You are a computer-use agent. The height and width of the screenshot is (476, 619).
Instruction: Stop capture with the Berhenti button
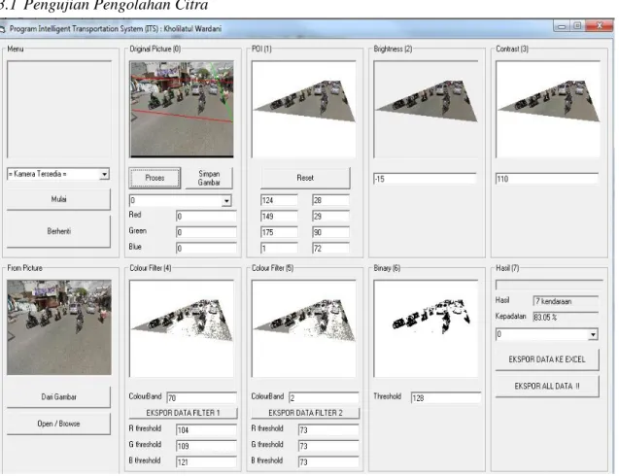click(x=58, y=231)
